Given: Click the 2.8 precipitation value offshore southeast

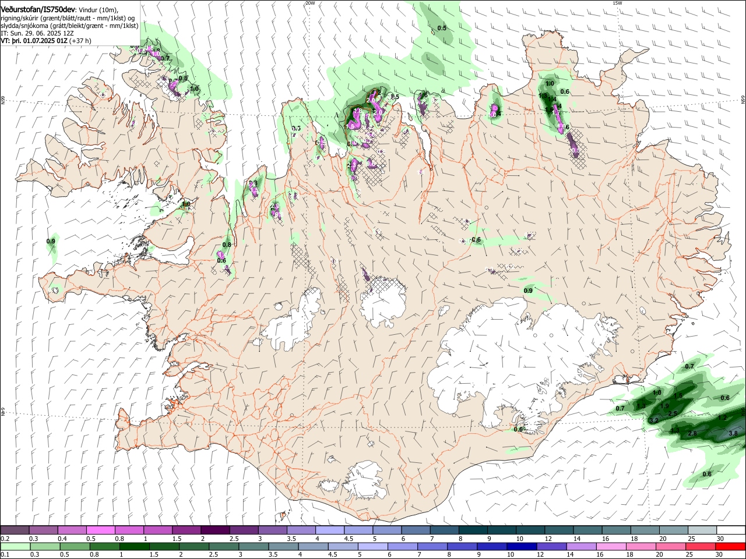Looking at the screenshot, I should pyautogui.click(x=692, y=434).
